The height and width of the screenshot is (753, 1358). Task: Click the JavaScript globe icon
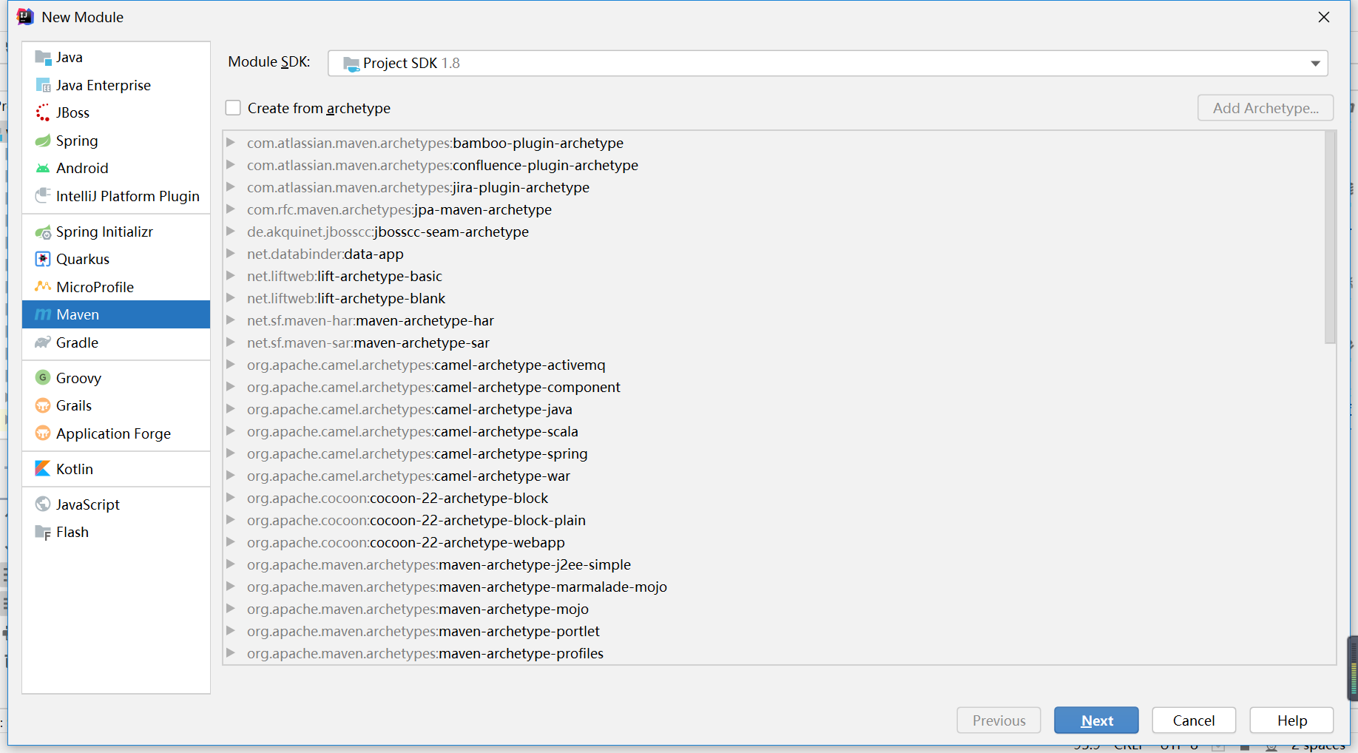pyautogui.click(x=43, y=504)
